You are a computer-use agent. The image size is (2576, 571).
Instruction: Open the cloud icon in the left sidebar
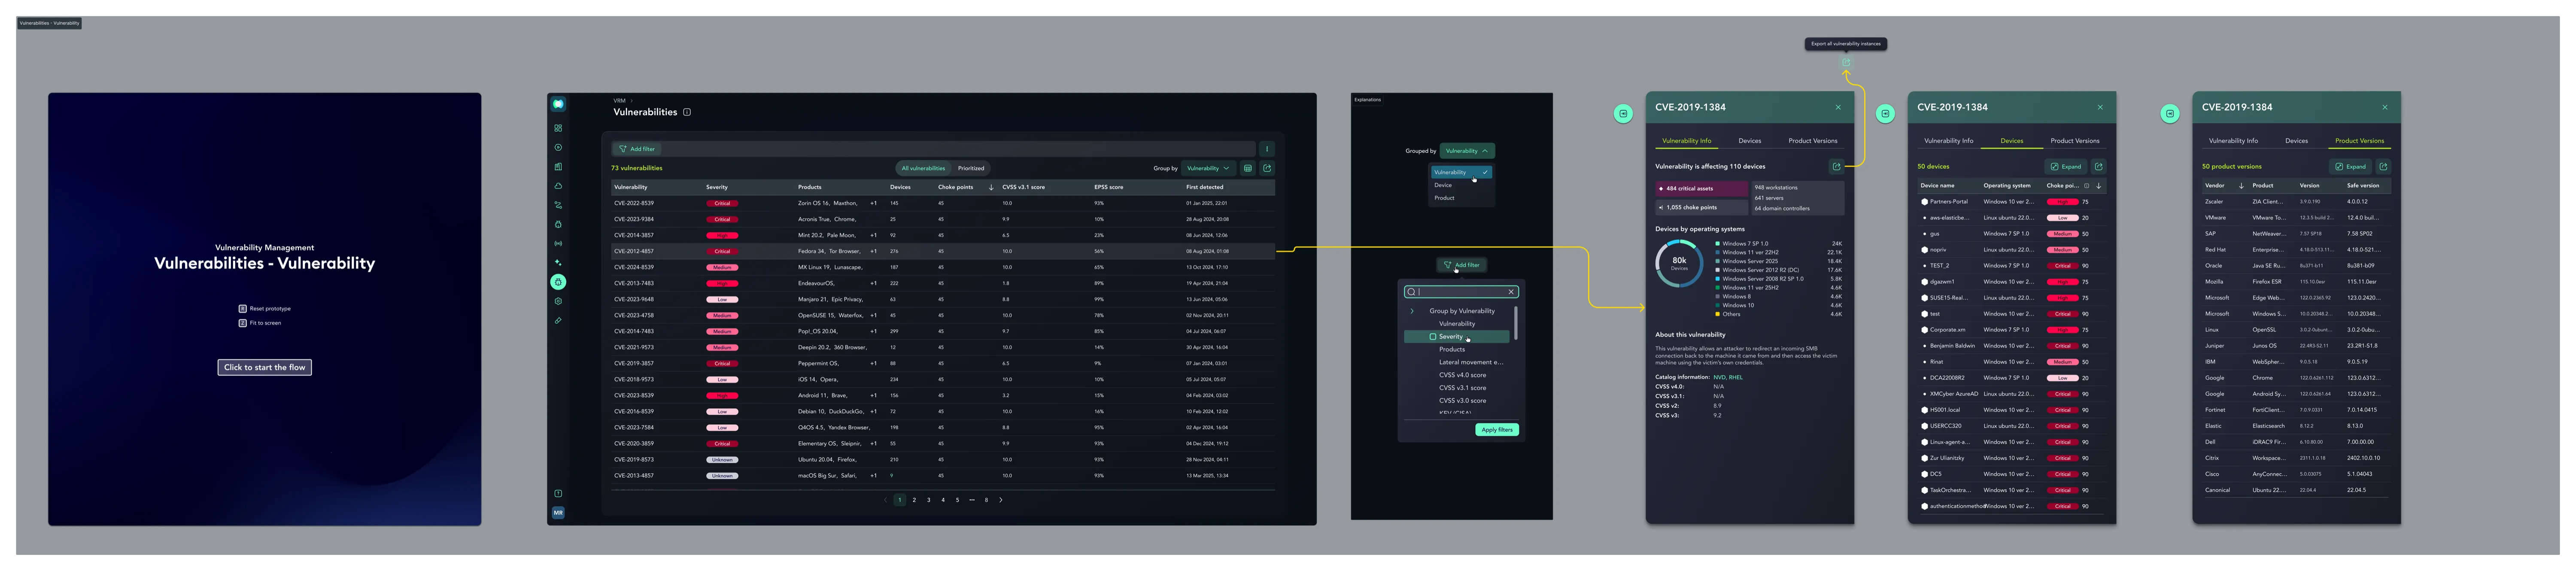click(558, 186)
